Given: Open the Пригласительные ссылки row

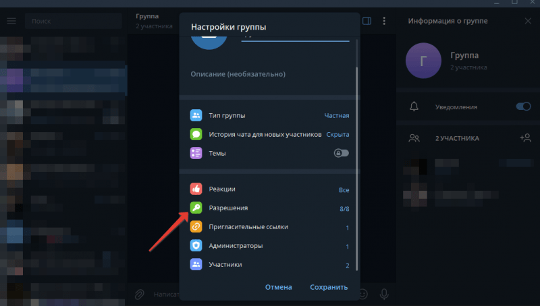Looking at the screenshot, I should point(270,227).
